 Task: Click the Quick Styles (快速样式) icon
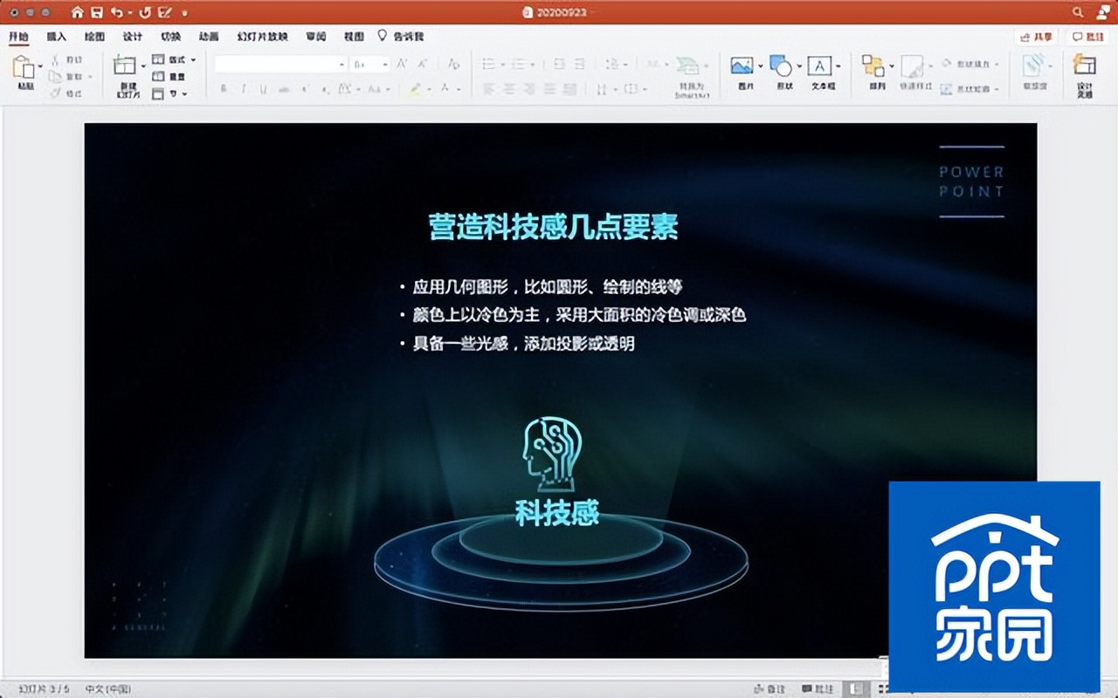(913, 66)
